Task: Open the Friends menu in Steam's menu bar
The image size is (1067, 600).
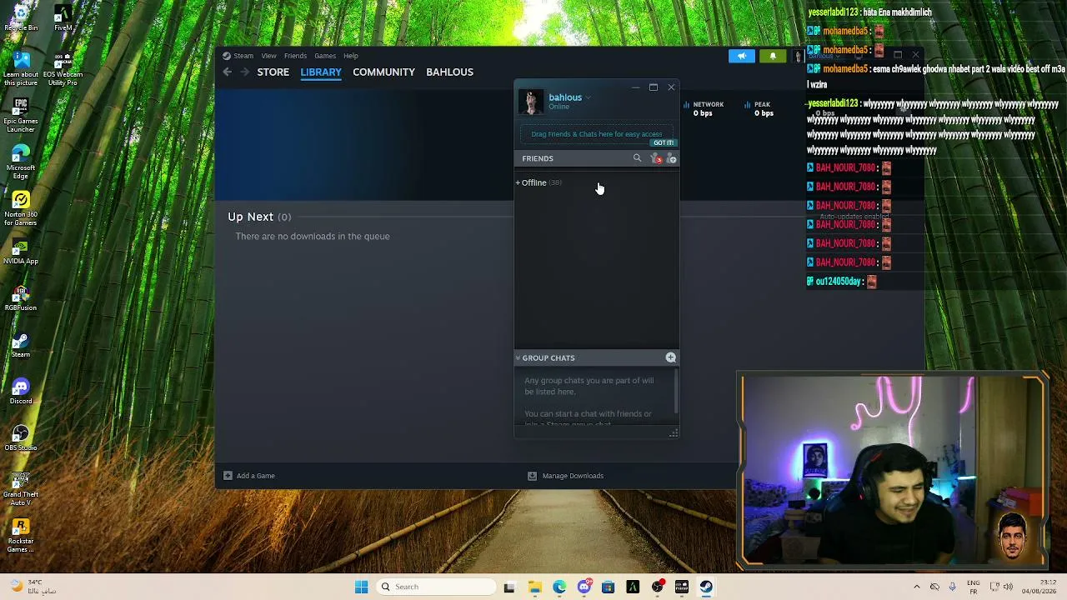Action: pos(295,56)
